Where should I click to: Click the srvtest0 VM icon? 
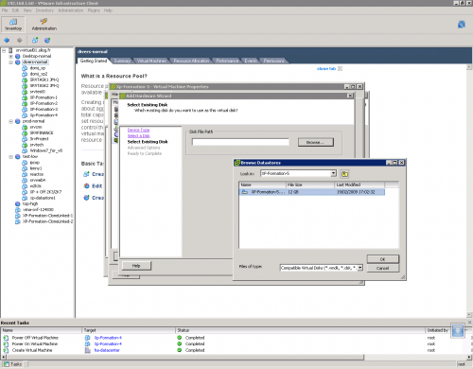pyautogui.click(x=25, y=92)
